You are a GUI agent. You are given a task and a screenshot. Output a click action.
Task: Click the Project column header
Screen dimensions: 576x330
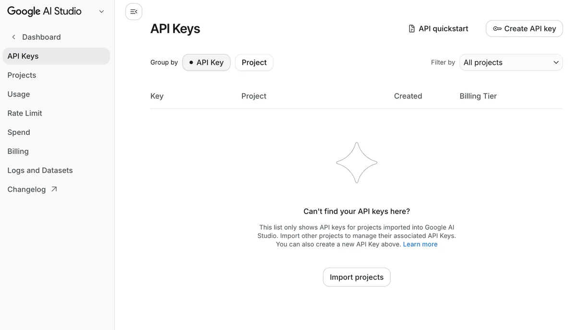point(254,96)
